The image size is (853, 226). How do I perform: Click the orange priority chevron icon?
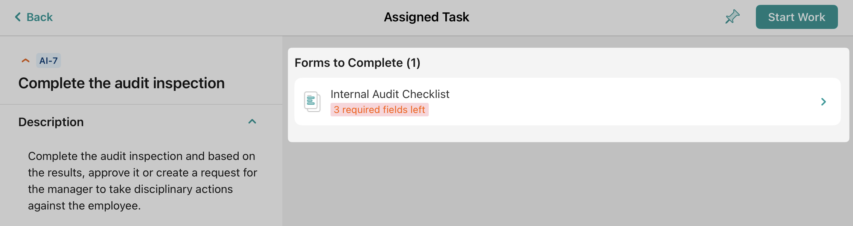(26, 60)
